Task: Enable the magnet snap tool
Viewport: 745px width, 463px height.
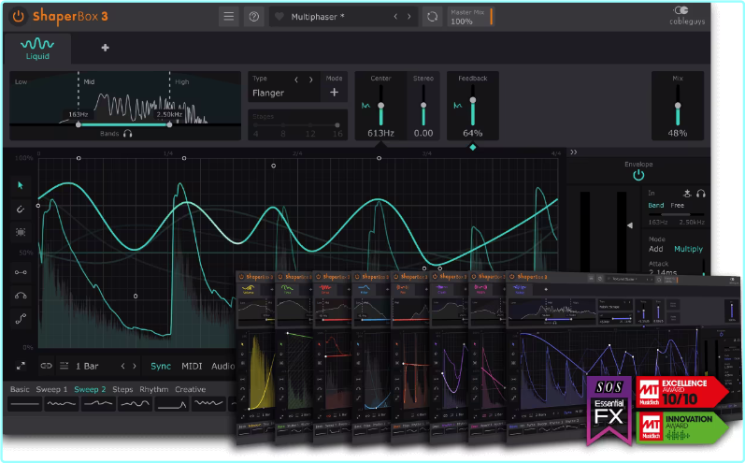Action: pos(21,209)
